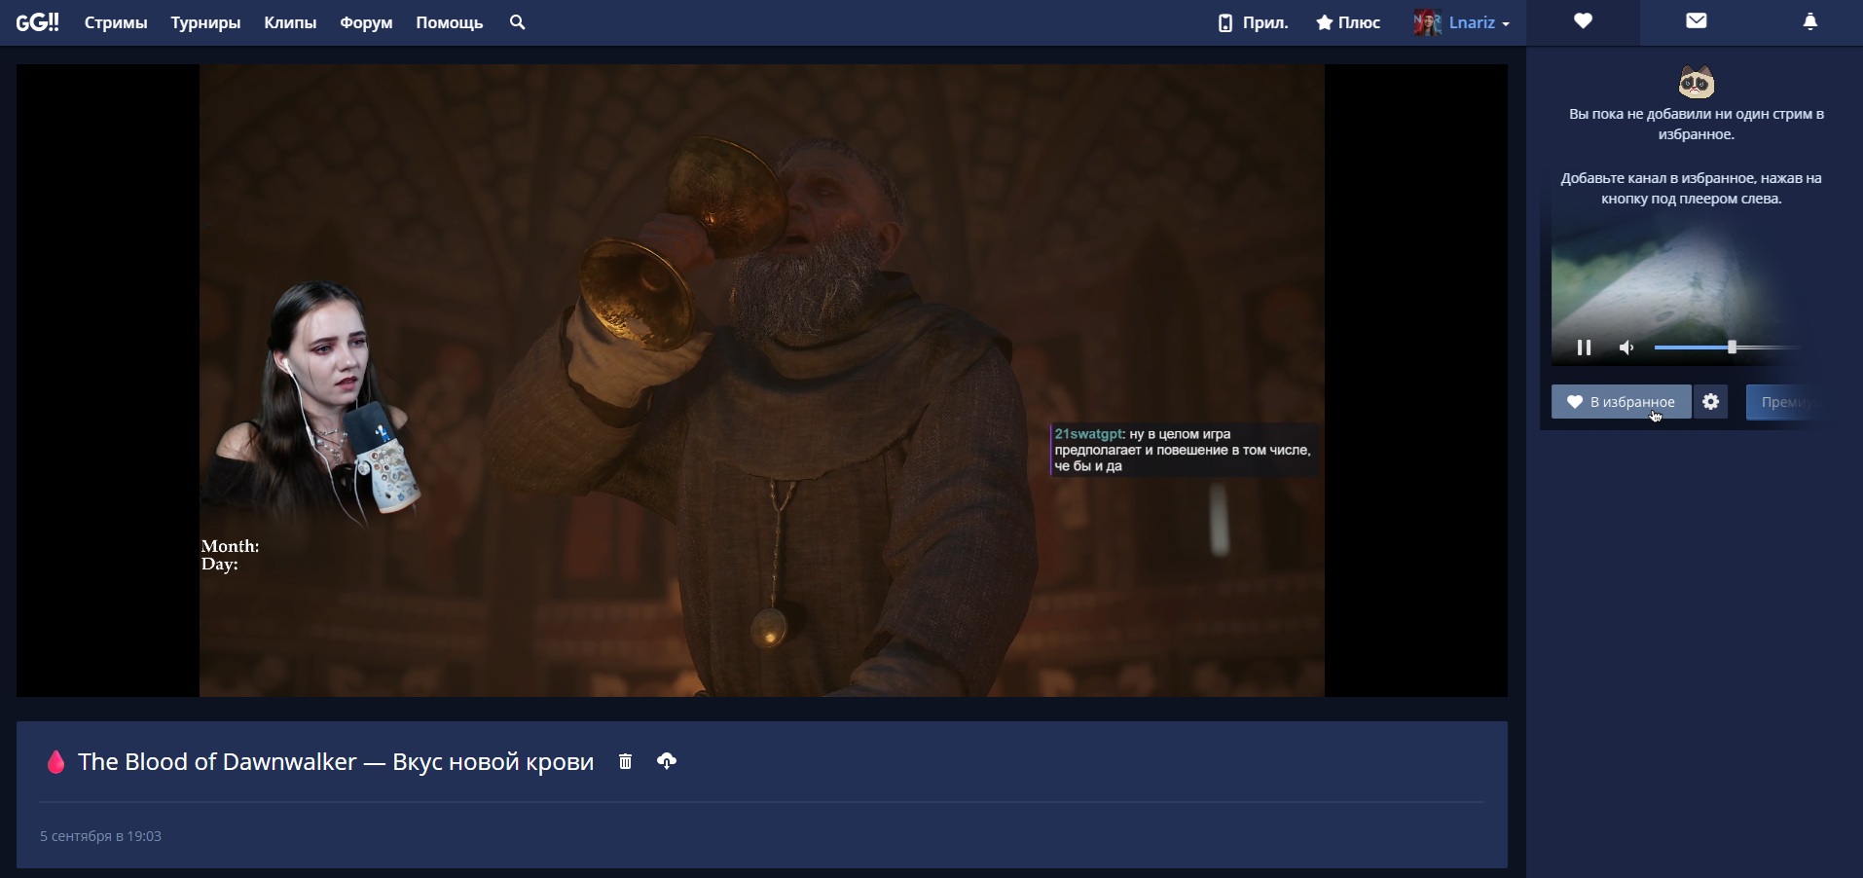Click the gear settings button in the preview

pos(1711,402)
